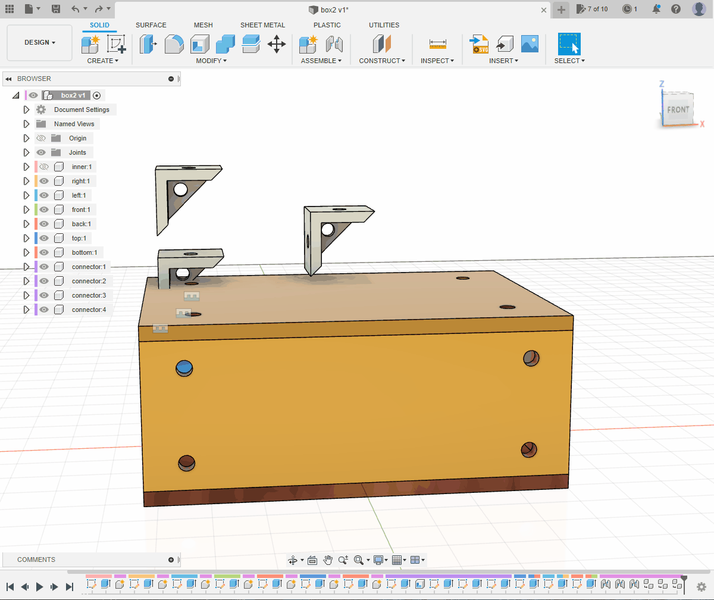Expand the bottom:1 component tree
Screen dimensions: 714x600
[x=26, y=252]
